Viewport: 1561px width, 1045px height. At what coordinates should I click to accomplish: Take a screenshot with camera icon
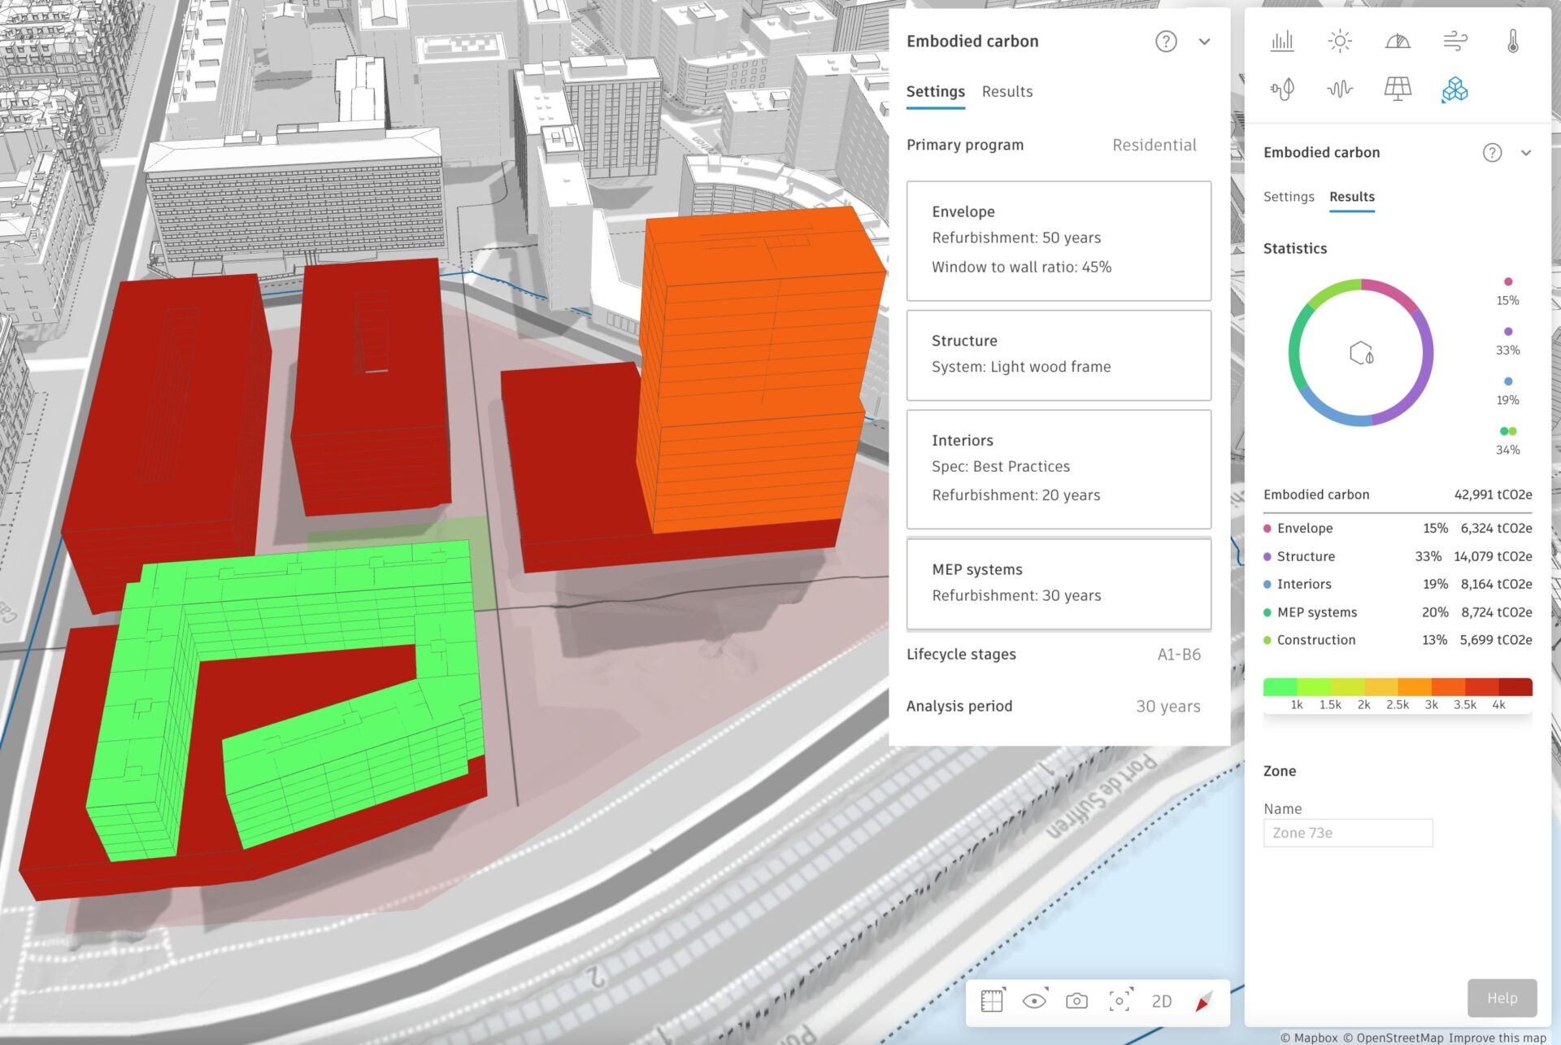[1076, 1001]
